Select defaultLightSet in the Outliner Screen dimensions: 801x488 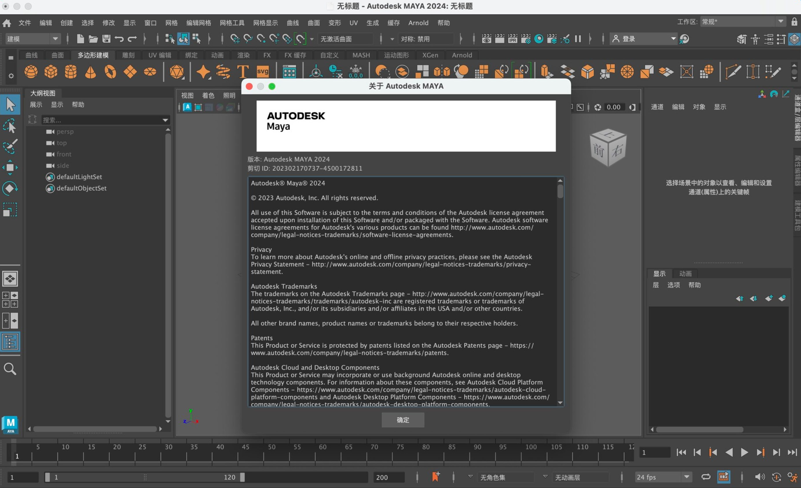pyautogui.click(x=79, y=177)
